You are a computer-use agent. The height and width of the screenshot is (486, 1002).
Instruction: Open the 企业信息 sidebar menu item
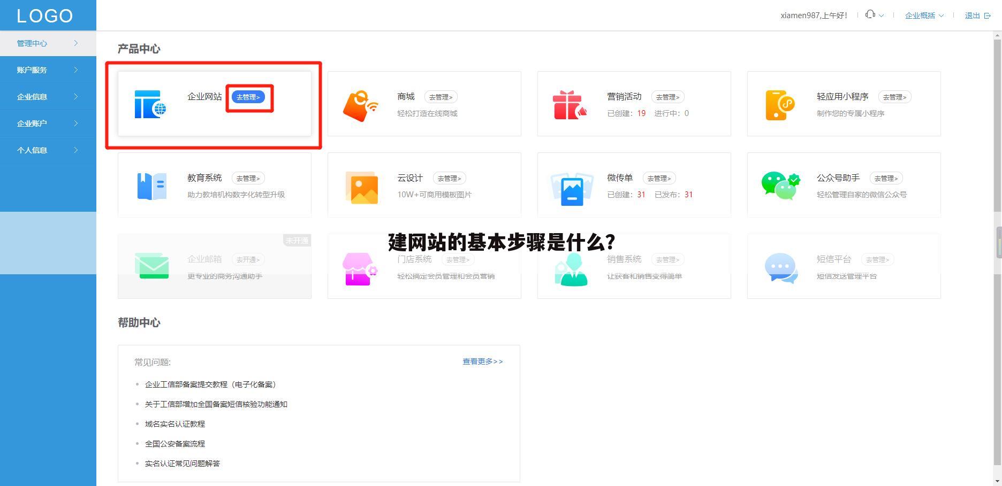47,97
